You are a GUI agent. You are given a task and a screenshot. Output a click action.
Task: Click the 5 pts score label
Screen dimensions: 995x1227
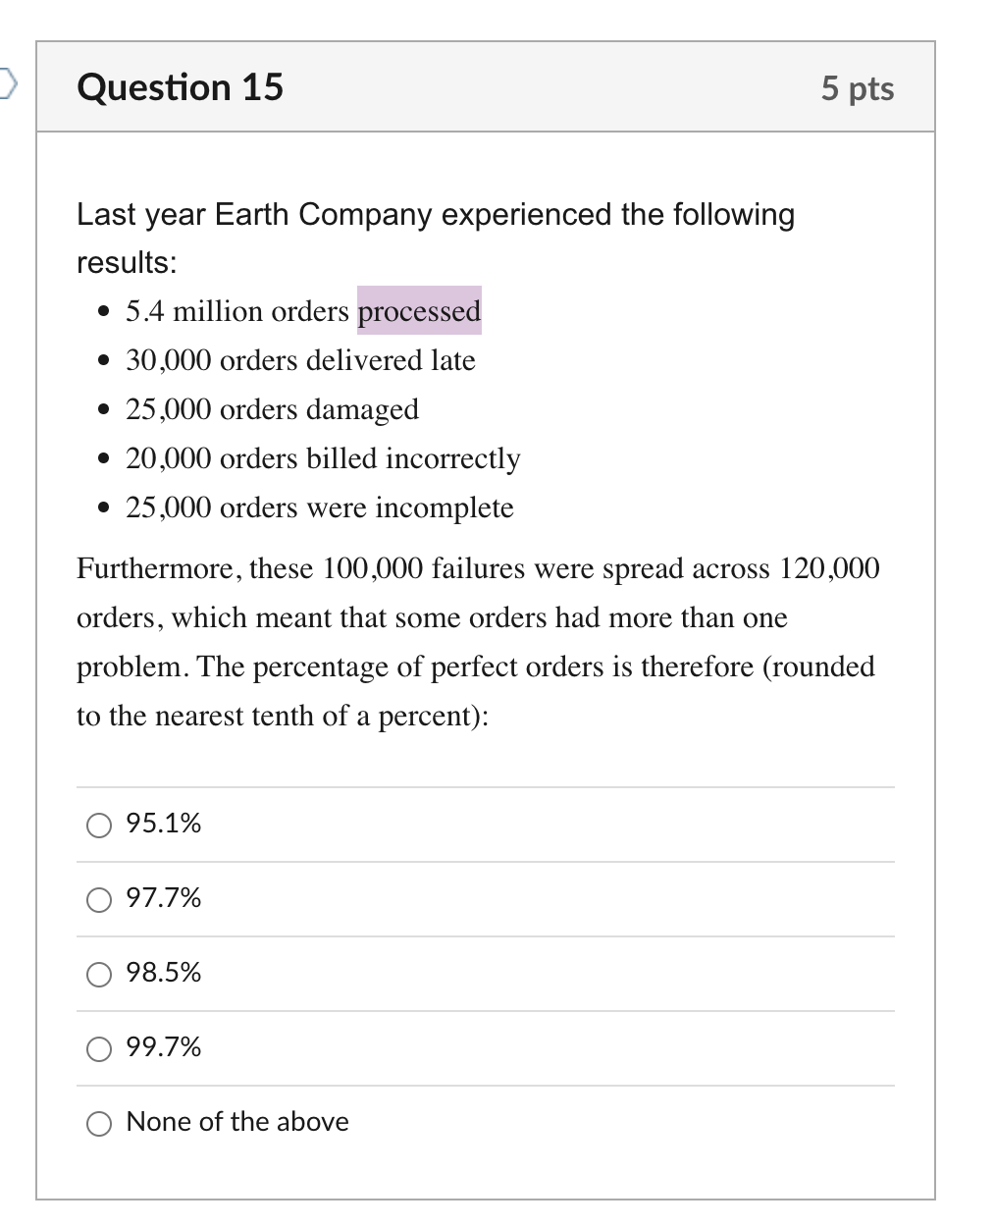pyautogui.click(x=857, y=88)
